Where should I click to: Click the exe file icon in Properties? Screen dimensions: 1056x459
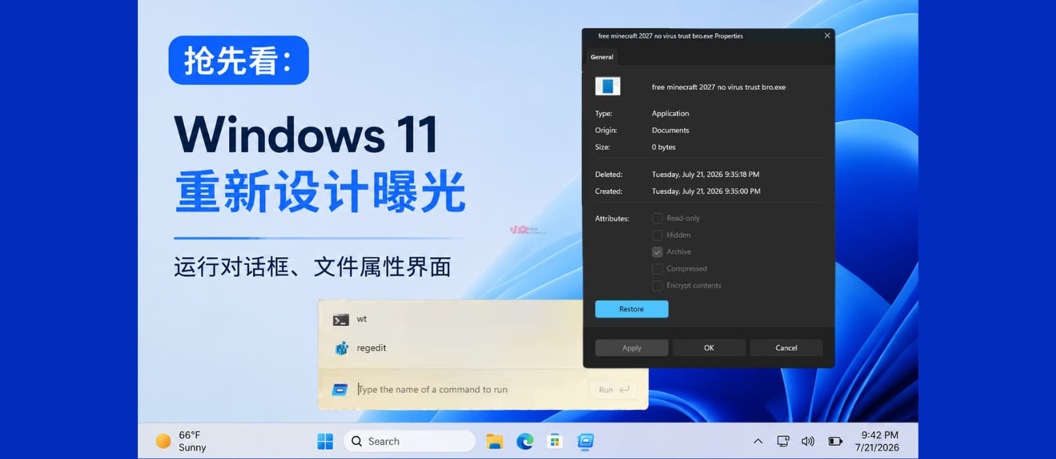[607, 87]
